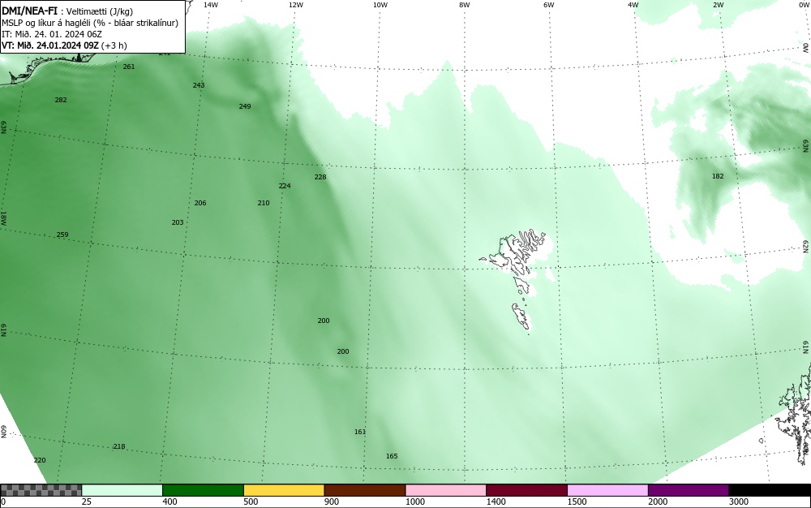The width and height of the screenshot is (811, 508).
Task: Select the 10W longitude label
Action: tap(380, 5)
